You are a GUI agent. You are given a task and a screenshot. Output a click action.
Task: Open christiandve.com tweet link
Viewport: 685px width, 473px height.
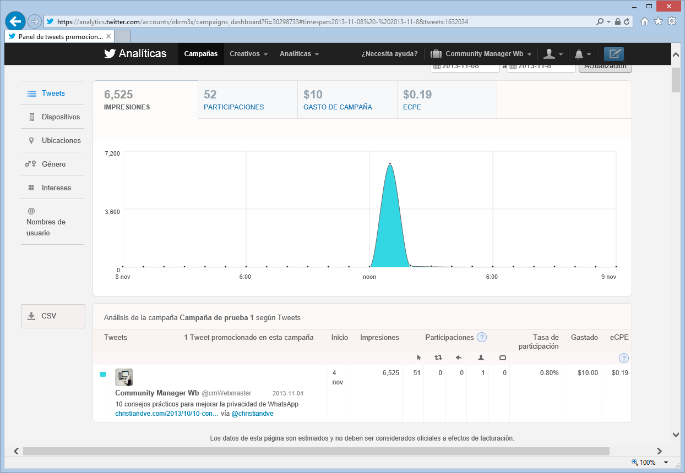tap(167, 414)
